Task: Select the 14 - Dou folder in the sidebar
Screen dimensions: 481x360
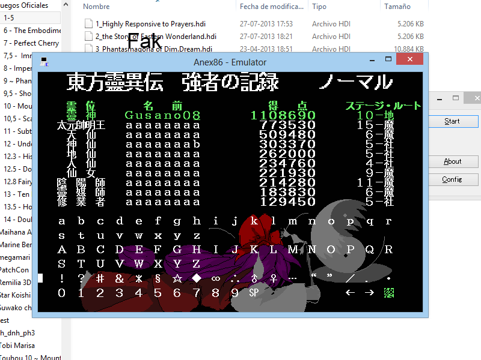Action: tap(17, 219)
